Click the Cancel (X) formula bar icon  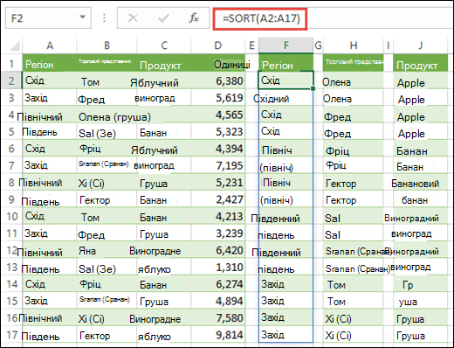point(133,18)
